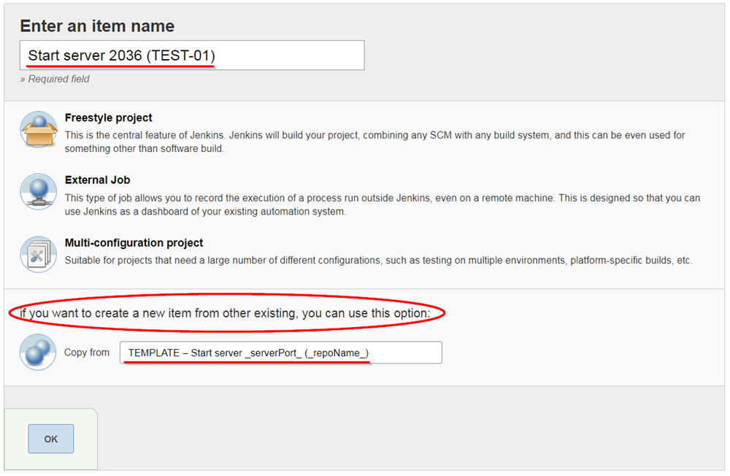Select the External Job item type
Viewport: 730px width, 476px height.
tap(97, 180)
